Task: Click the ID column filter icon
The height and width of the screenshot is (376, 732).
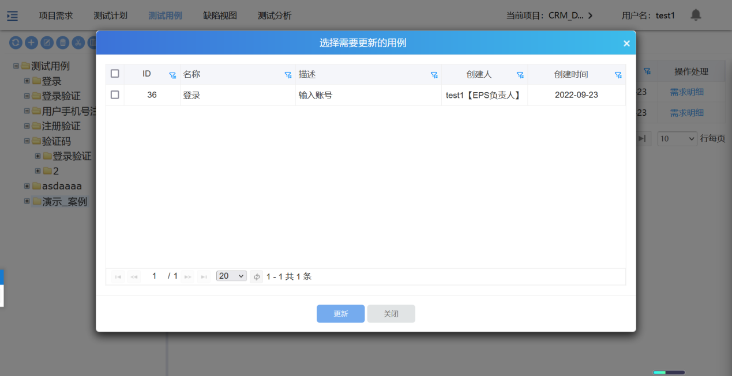Action: coord(172,75)
